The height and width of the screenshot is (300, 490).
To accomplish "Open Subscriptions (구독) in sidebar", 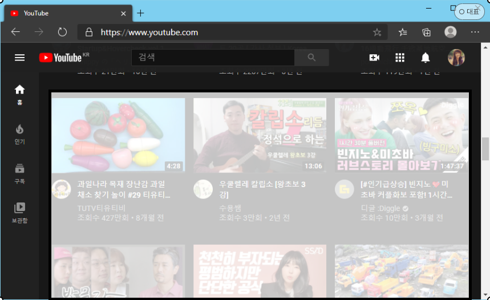I will 19,174.
